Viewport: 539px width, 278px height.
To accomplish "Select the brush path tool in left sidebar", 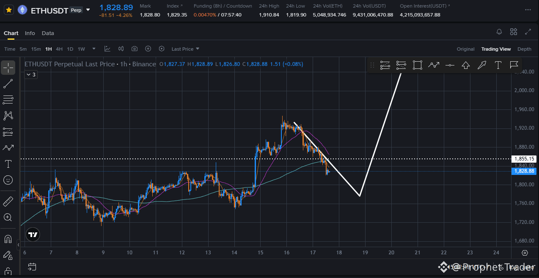I will (x=8, y=148).
